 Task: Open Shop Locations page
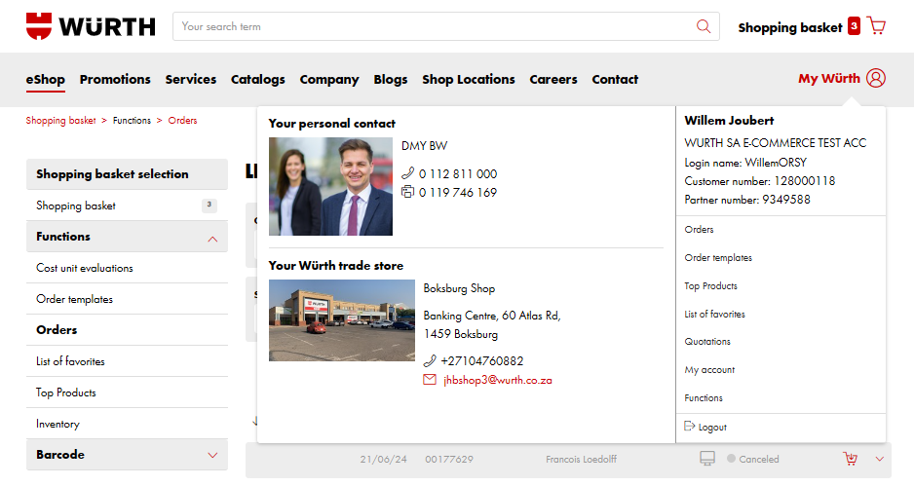pyautogui.click(x=469, y=79)
